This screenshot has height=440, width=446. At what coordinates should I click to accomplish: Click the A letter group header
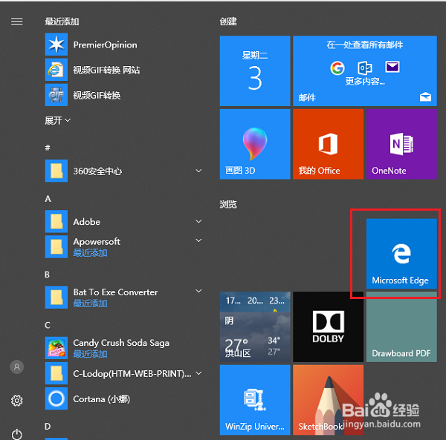[48, 198]
